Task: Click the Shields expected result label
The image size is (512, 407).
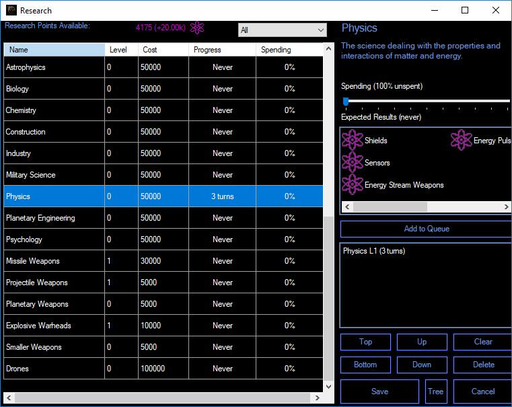Action: (376, 141)
